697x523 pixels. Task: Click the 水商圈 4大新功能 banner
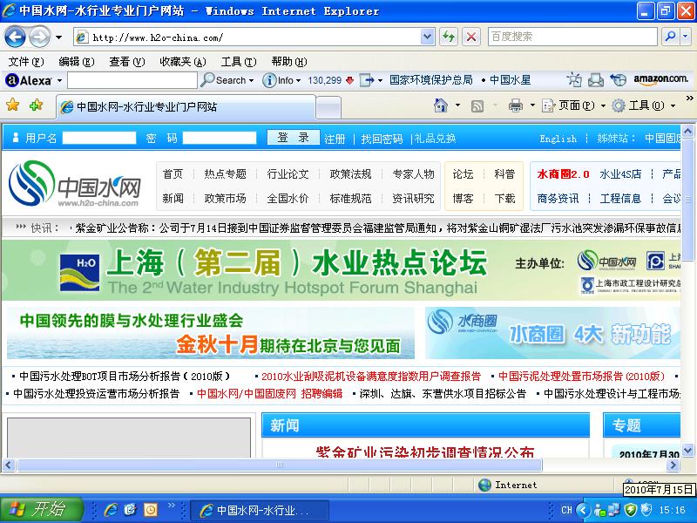click(x=552, y=333)
